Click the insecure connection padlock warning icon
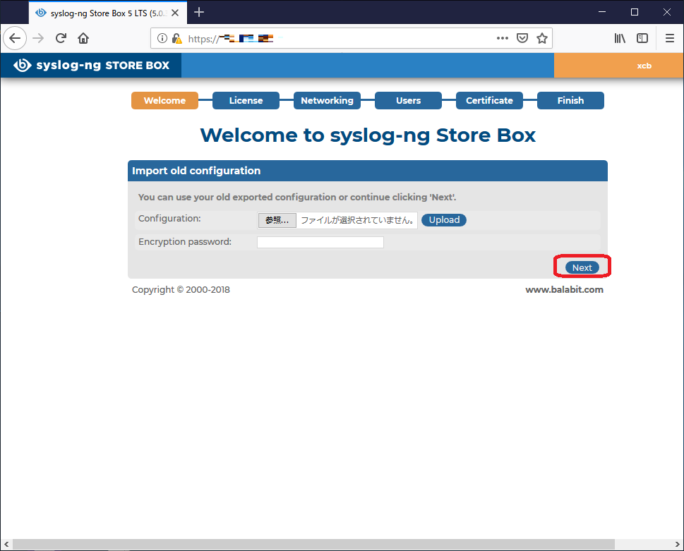Image resolution: width=684 pixels, height=551 pixels. point(176,38)
